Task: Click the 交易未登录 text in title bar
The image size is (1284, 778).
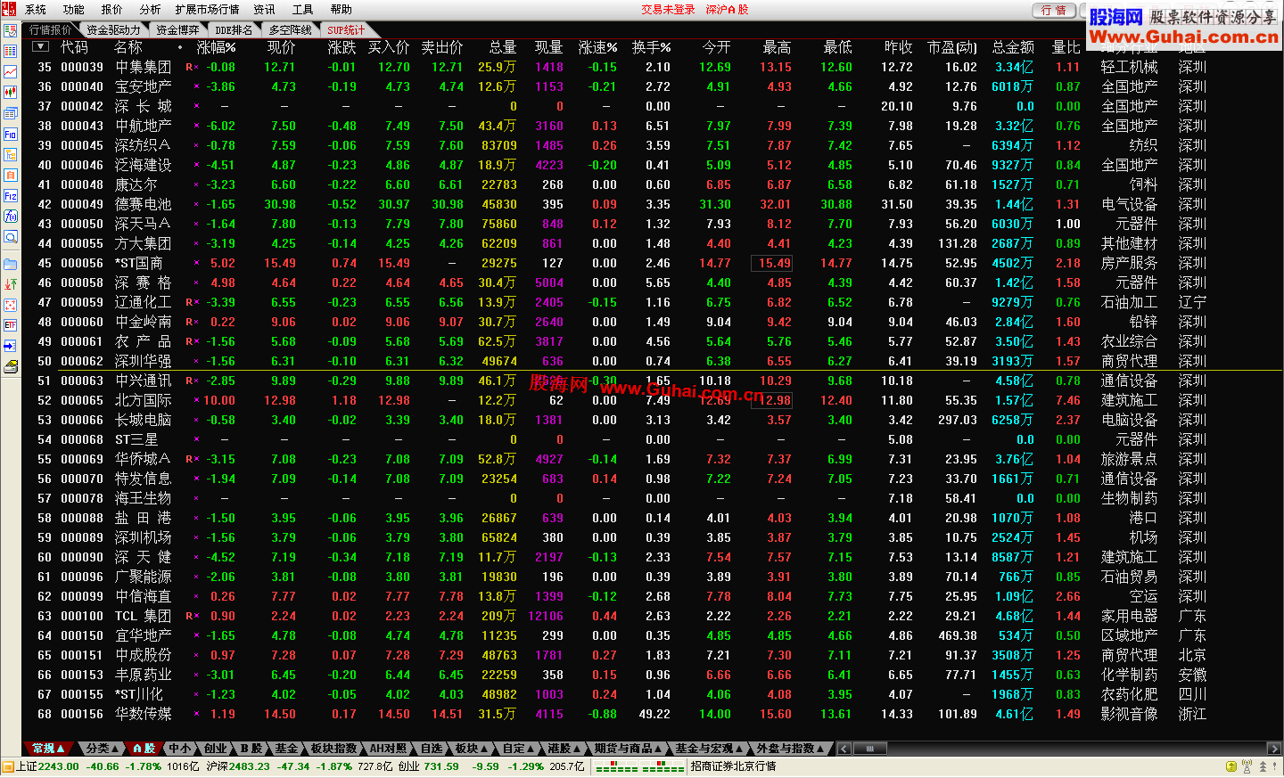Action: pos(668,10)
